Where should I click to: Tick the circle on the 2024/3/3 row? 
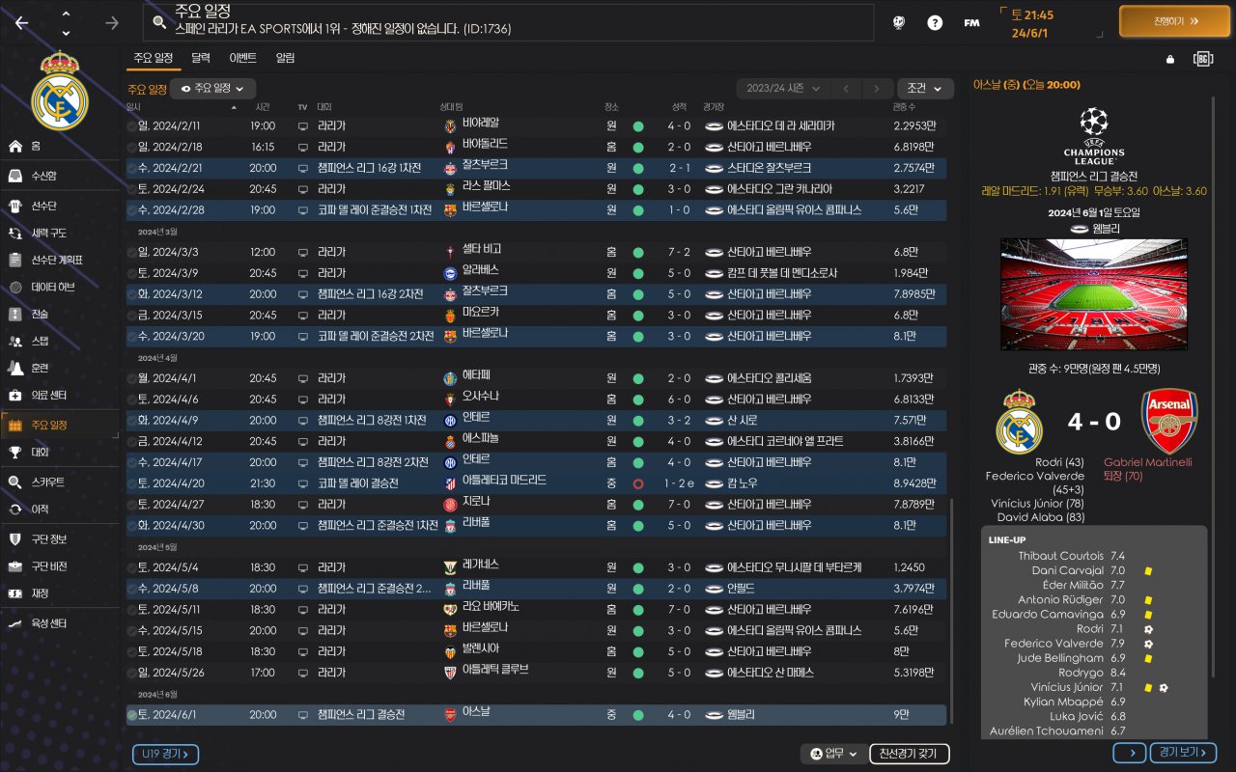[132, 252]
